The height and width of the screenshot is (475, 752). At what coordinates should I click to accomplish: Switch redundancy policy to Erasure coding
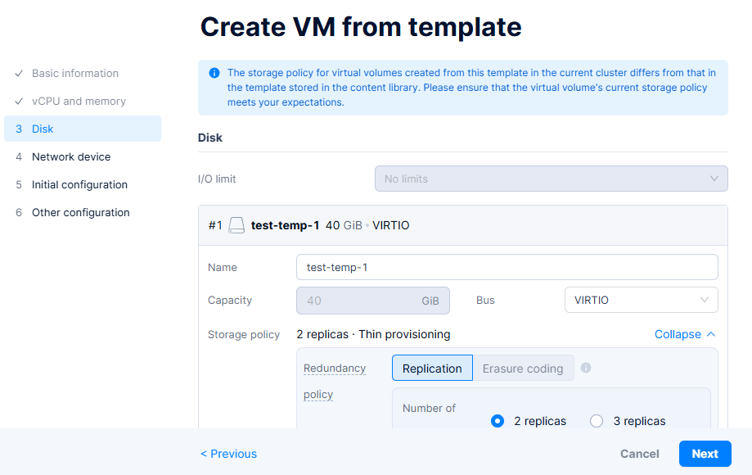point(523,369)
